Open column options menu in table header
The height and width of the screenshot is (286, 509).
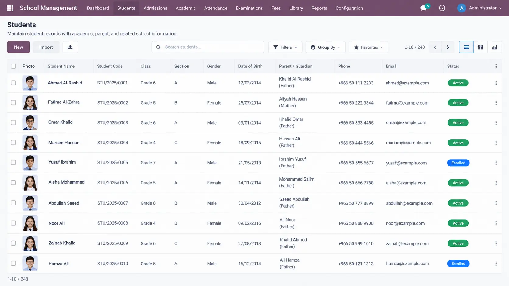pos(496,66)
